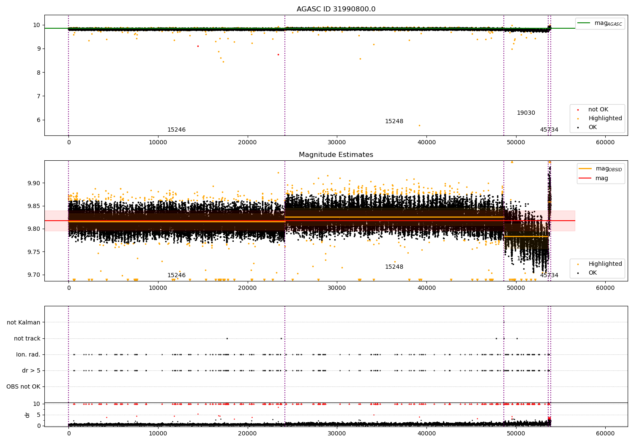Click OBSID label 15248 in Magnitude Estimates plot
The height and width of the screenshot is (443, 634).
(x=394, y=267)
